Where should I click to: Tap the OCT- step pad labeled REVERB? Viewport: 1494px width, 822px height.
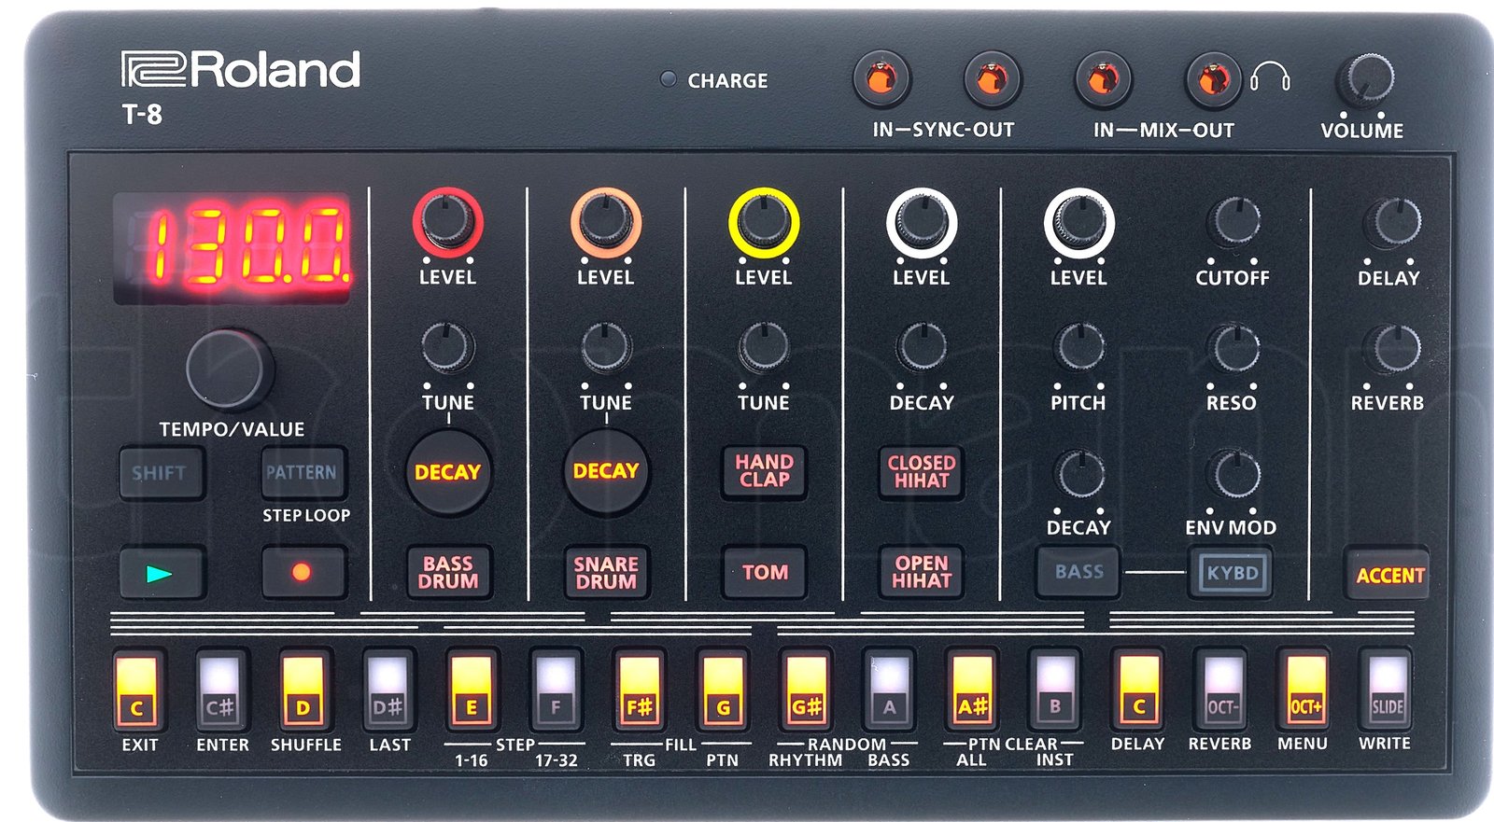click(1221, 690)
